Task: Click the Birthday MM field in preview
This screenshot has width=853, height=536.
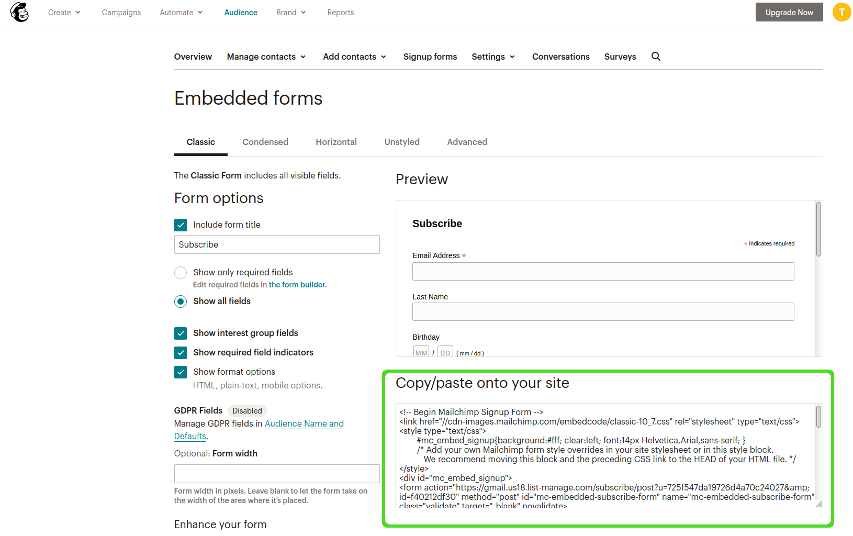Action: [421, 352]
